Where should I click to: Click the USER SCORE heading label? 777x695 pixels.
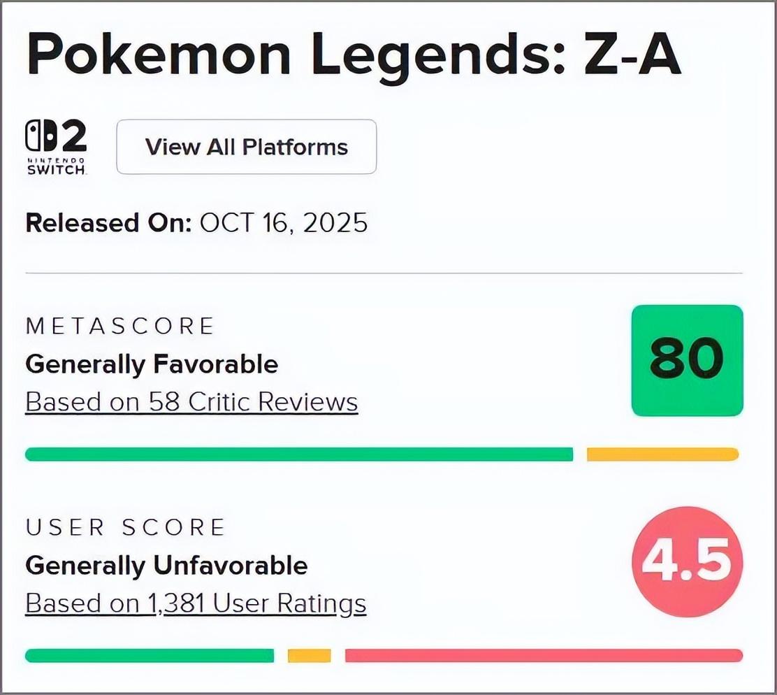tap(126, 527)
